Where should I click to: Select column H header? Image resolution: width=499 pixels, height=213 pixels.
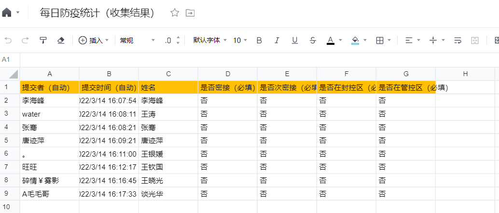[465, 74]
